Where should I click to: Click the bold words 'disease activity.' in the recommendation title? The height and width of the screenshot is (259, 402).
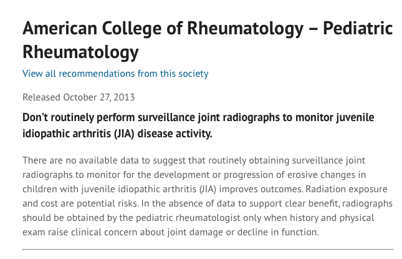(175, 134)
